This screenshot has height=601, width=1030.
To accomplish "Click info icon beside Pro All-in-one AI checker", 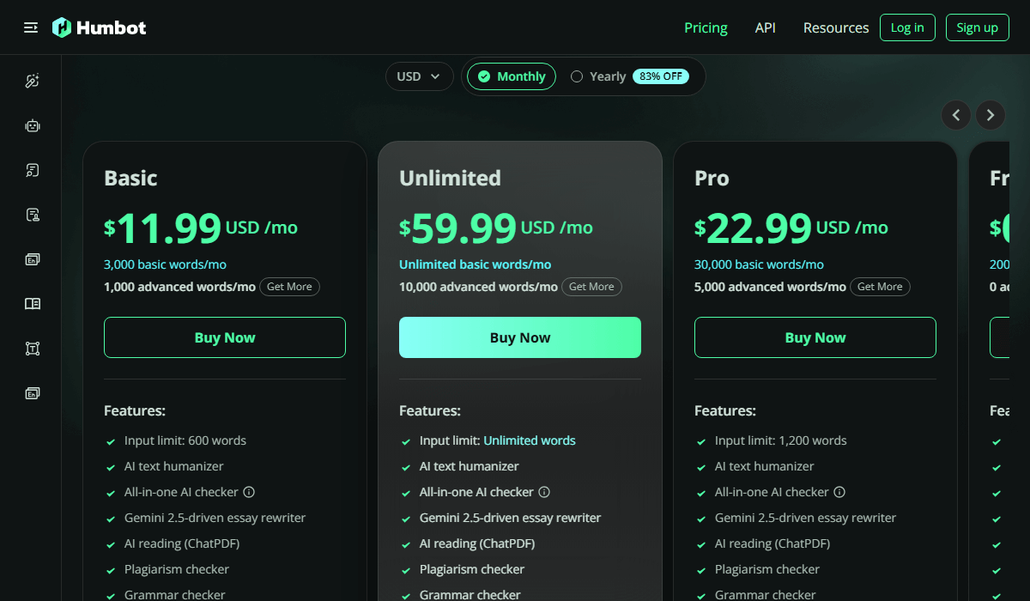I will click(x=839, y=492).
